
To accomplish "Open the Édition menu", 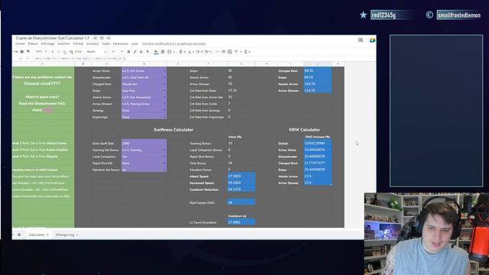I will (33, 44).
